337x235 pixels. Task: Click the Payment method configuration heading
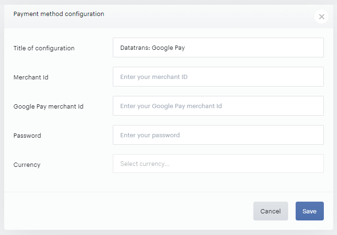(59, 14)
